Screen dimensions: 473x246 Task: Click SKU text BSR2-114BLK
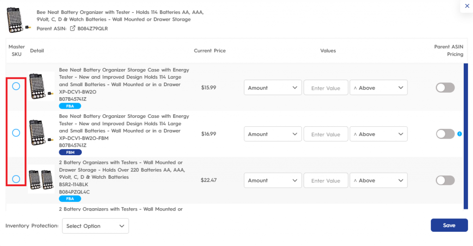coord(73,184)
